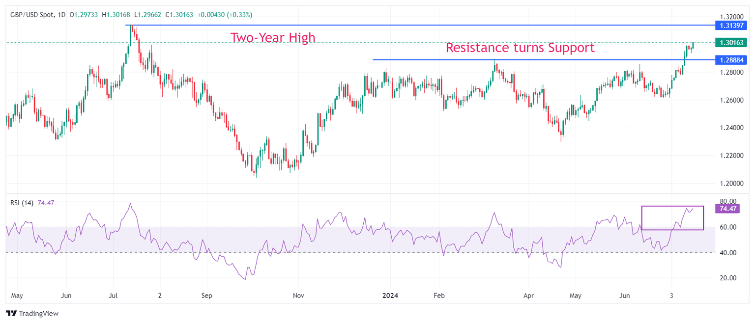The image size is (755, 323).
Task: Click the 1.20000 price axis tick
Action: point(729,183)
